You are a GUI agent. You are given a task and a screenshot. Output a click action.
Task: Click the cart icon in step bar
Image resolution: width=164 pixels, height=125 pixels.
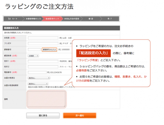9,19
